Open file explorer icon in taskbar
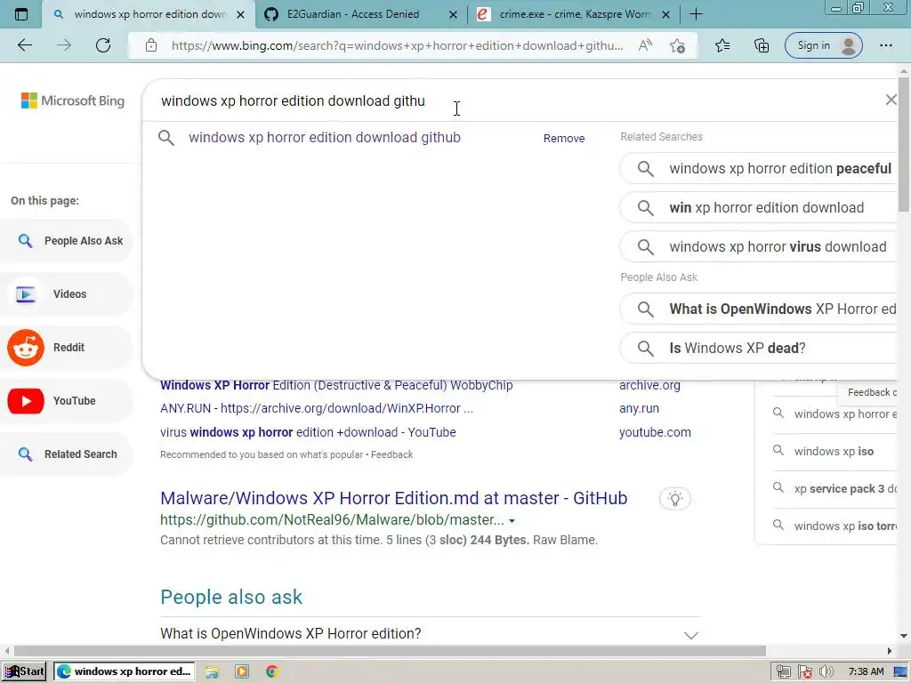 tap(212, 671)
